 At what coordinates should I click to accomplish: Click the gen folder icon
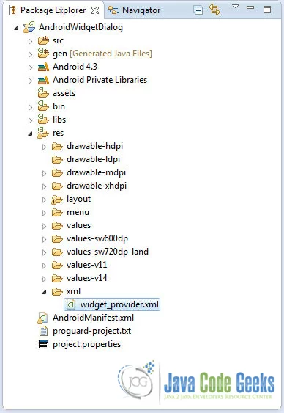(x=43, y=54)
